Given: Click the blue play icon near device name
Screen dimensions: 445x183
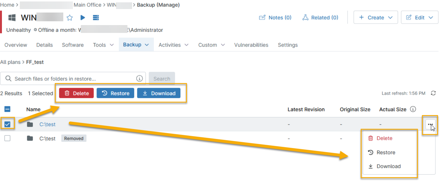Looking at the screenshot, I should click(x=83, y=18).
